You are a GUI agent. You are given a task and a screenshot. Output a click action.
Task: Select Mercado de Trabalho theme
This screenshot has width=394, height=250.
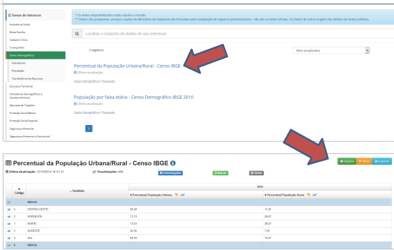[x=22, y=106]
